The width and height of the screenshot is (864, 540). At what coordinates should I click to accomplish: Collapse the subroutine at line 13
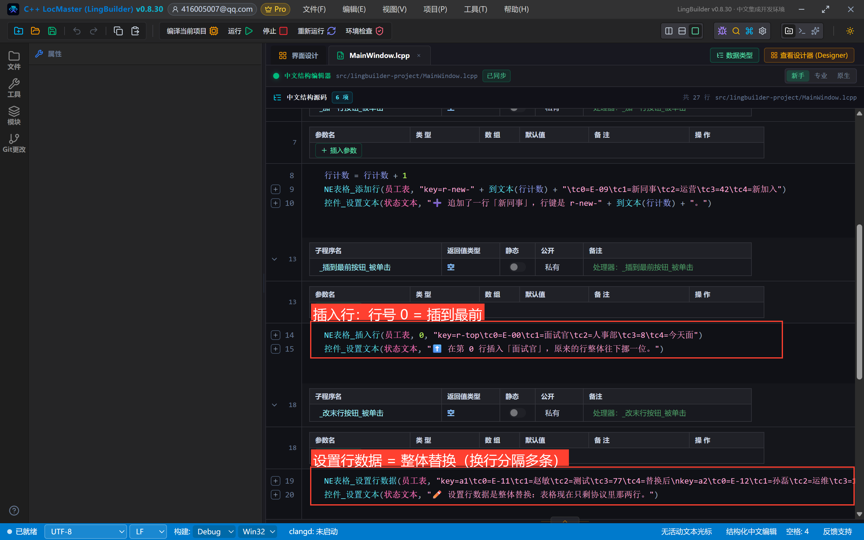pyautogui.click(x=274, y=259)
